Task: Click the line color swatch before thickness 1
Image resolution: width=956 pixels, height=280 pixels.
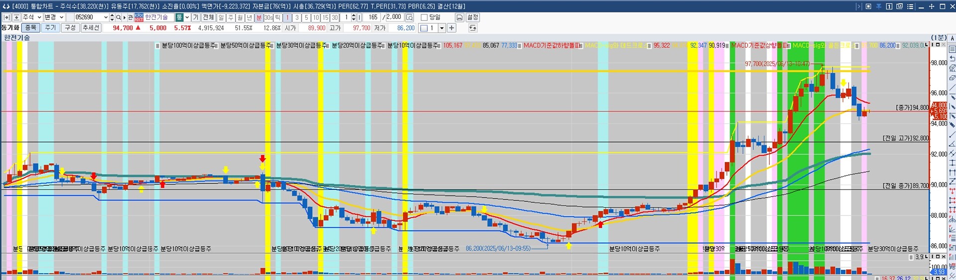Action: pos(424,28)
